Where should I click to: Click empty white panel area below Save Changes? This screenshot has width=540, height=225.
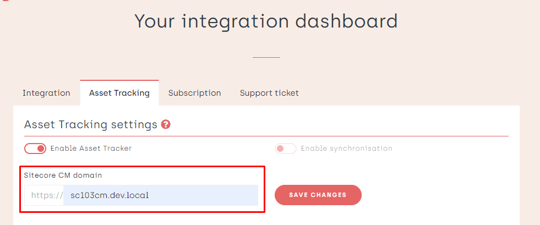[413, 217]
